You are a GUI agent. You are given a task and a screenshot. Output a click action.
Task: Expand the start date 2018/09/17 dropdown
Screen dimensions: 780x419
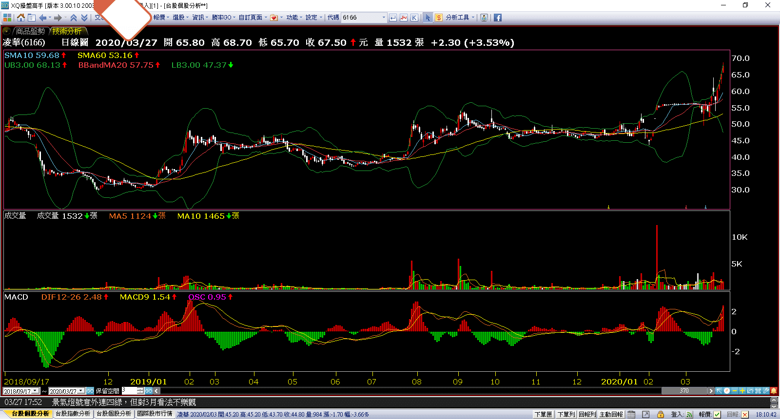click(x=36, y=391)
